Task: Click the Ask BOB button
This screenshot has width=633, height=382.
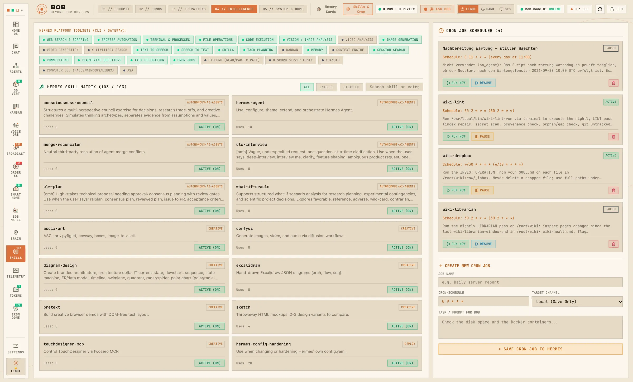Action: coord(437,9)
